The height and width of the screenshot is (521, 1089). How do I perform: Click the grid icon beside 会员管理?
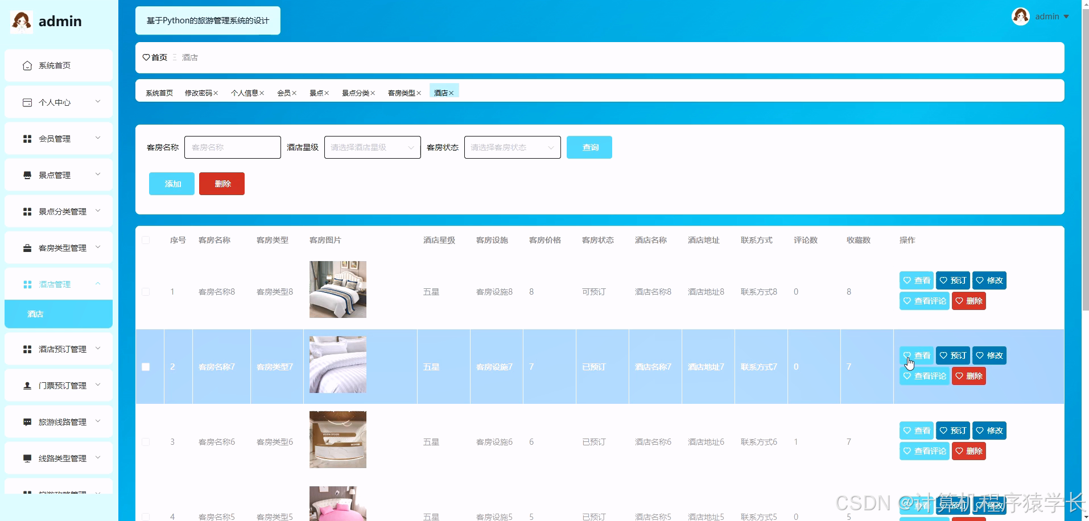[27, 139]
